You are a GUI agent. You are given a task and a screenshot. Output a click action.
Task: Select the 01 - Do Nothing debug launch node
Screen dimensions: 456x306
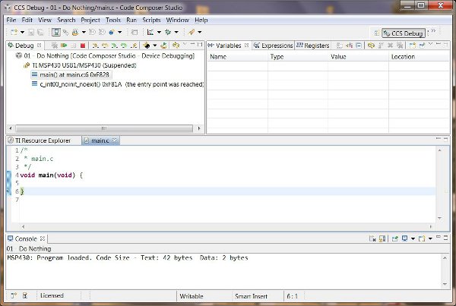point(105,55)
